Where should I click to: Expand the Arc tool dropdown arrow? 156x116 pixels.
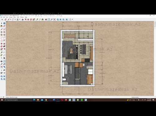point(15,19)
